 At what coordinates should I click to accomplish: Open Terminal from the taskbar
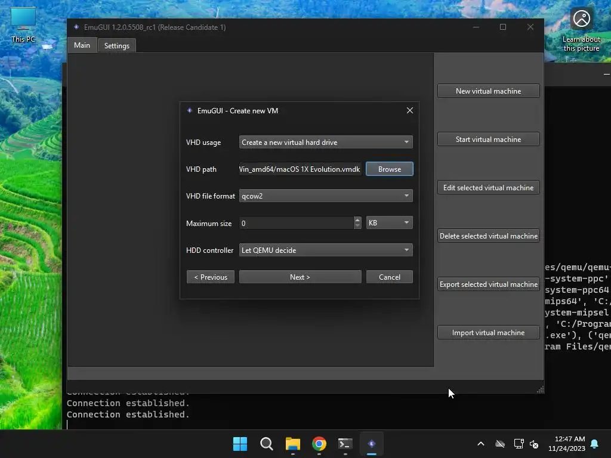(x=345, y=444)
